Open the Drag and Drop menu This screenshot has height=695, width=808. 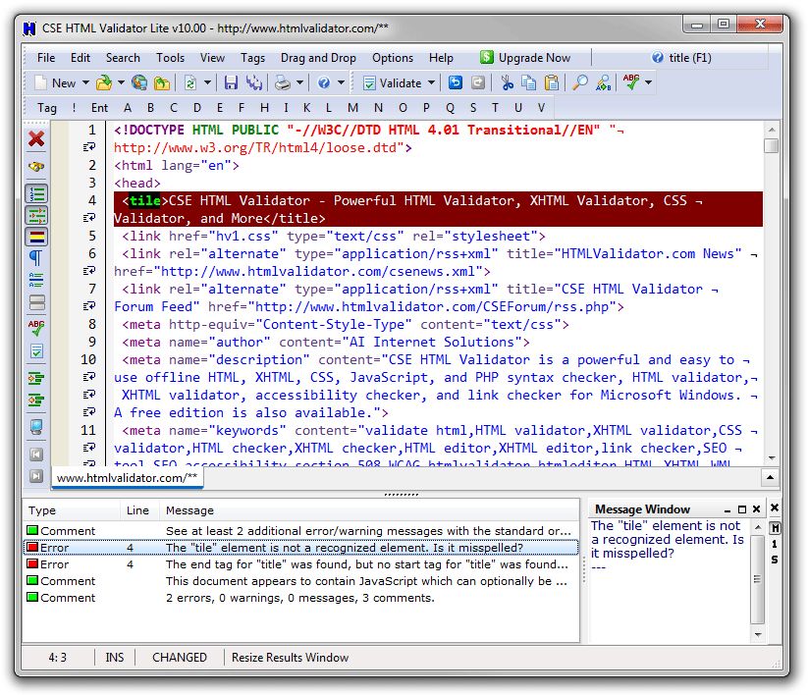[x=318, y=58]
